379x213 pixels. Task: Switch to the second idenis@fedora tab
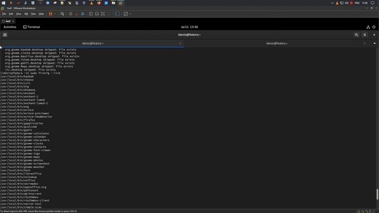tap(277, 43)
